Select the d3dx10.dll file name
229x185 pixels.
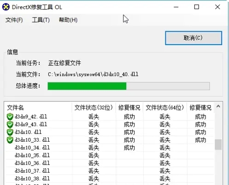28,132
